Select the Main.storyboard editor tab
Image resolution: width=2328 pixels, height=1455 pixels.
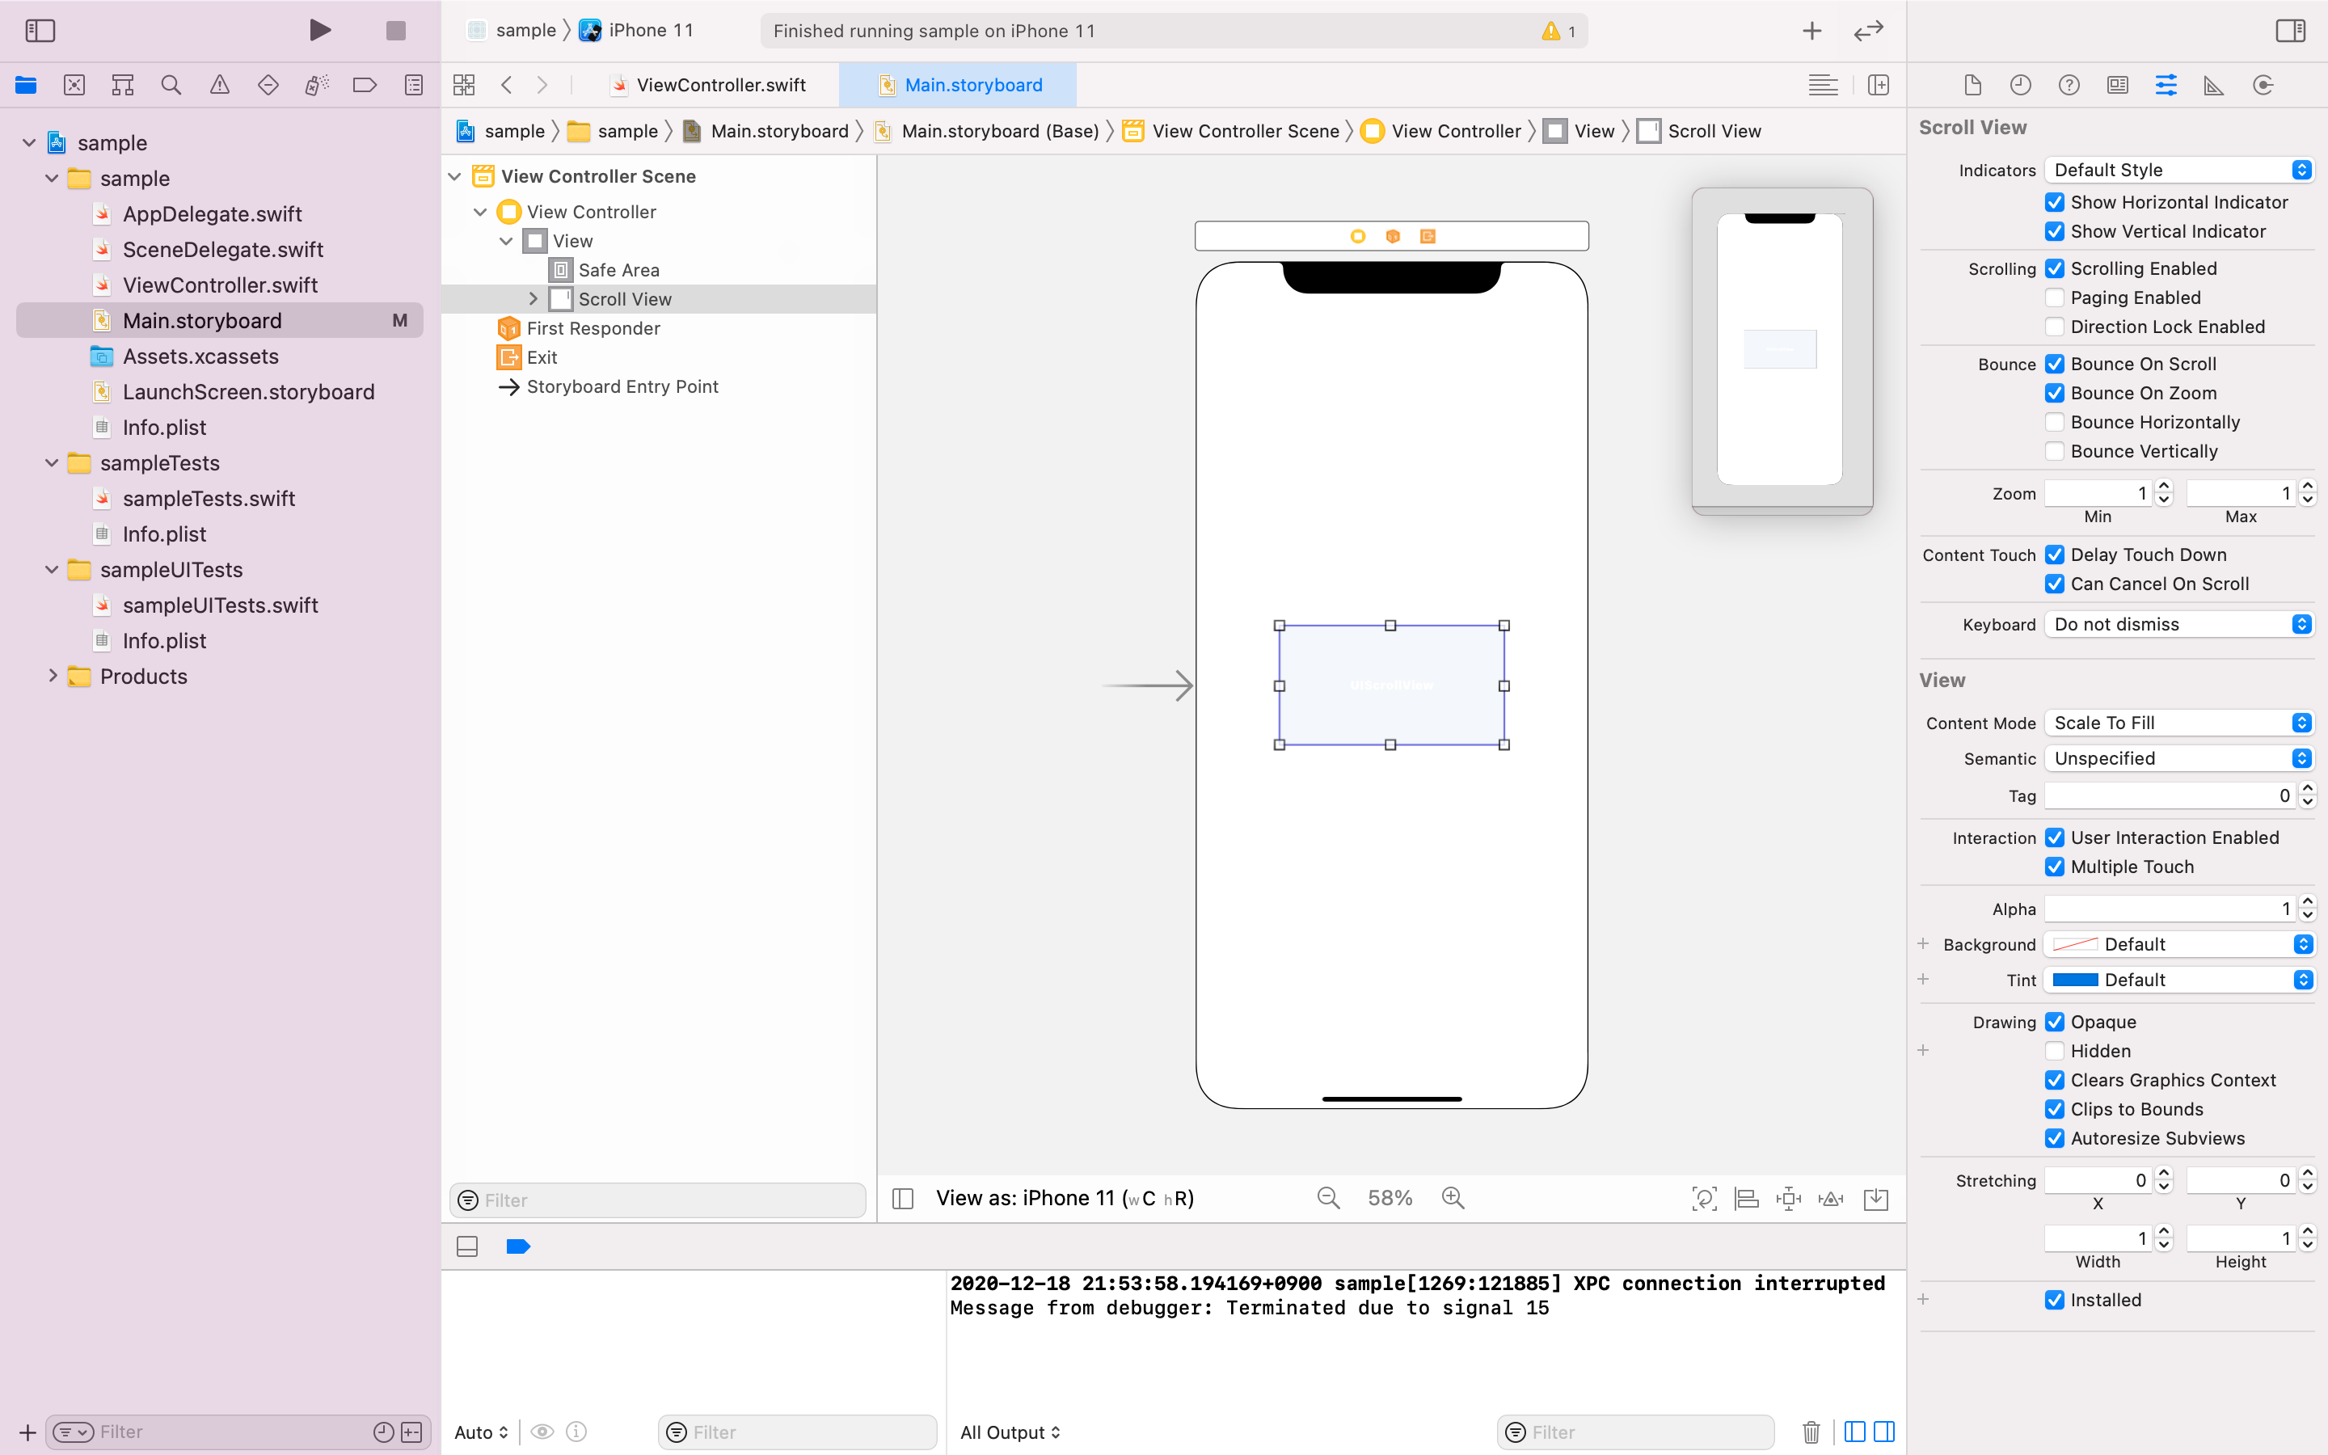pyautogui.click(x=972, y=86)
